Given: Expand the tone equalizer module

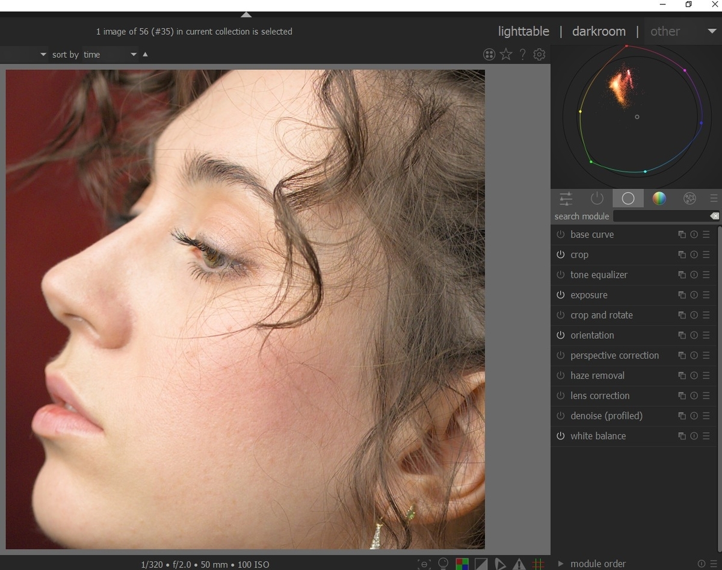Looking at the screenshot, I should (x=599, y=275).
